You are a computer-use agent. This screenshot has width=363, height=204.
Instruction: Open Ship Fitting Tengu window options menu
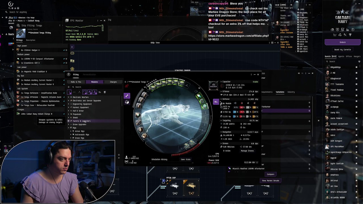point(60,25)
